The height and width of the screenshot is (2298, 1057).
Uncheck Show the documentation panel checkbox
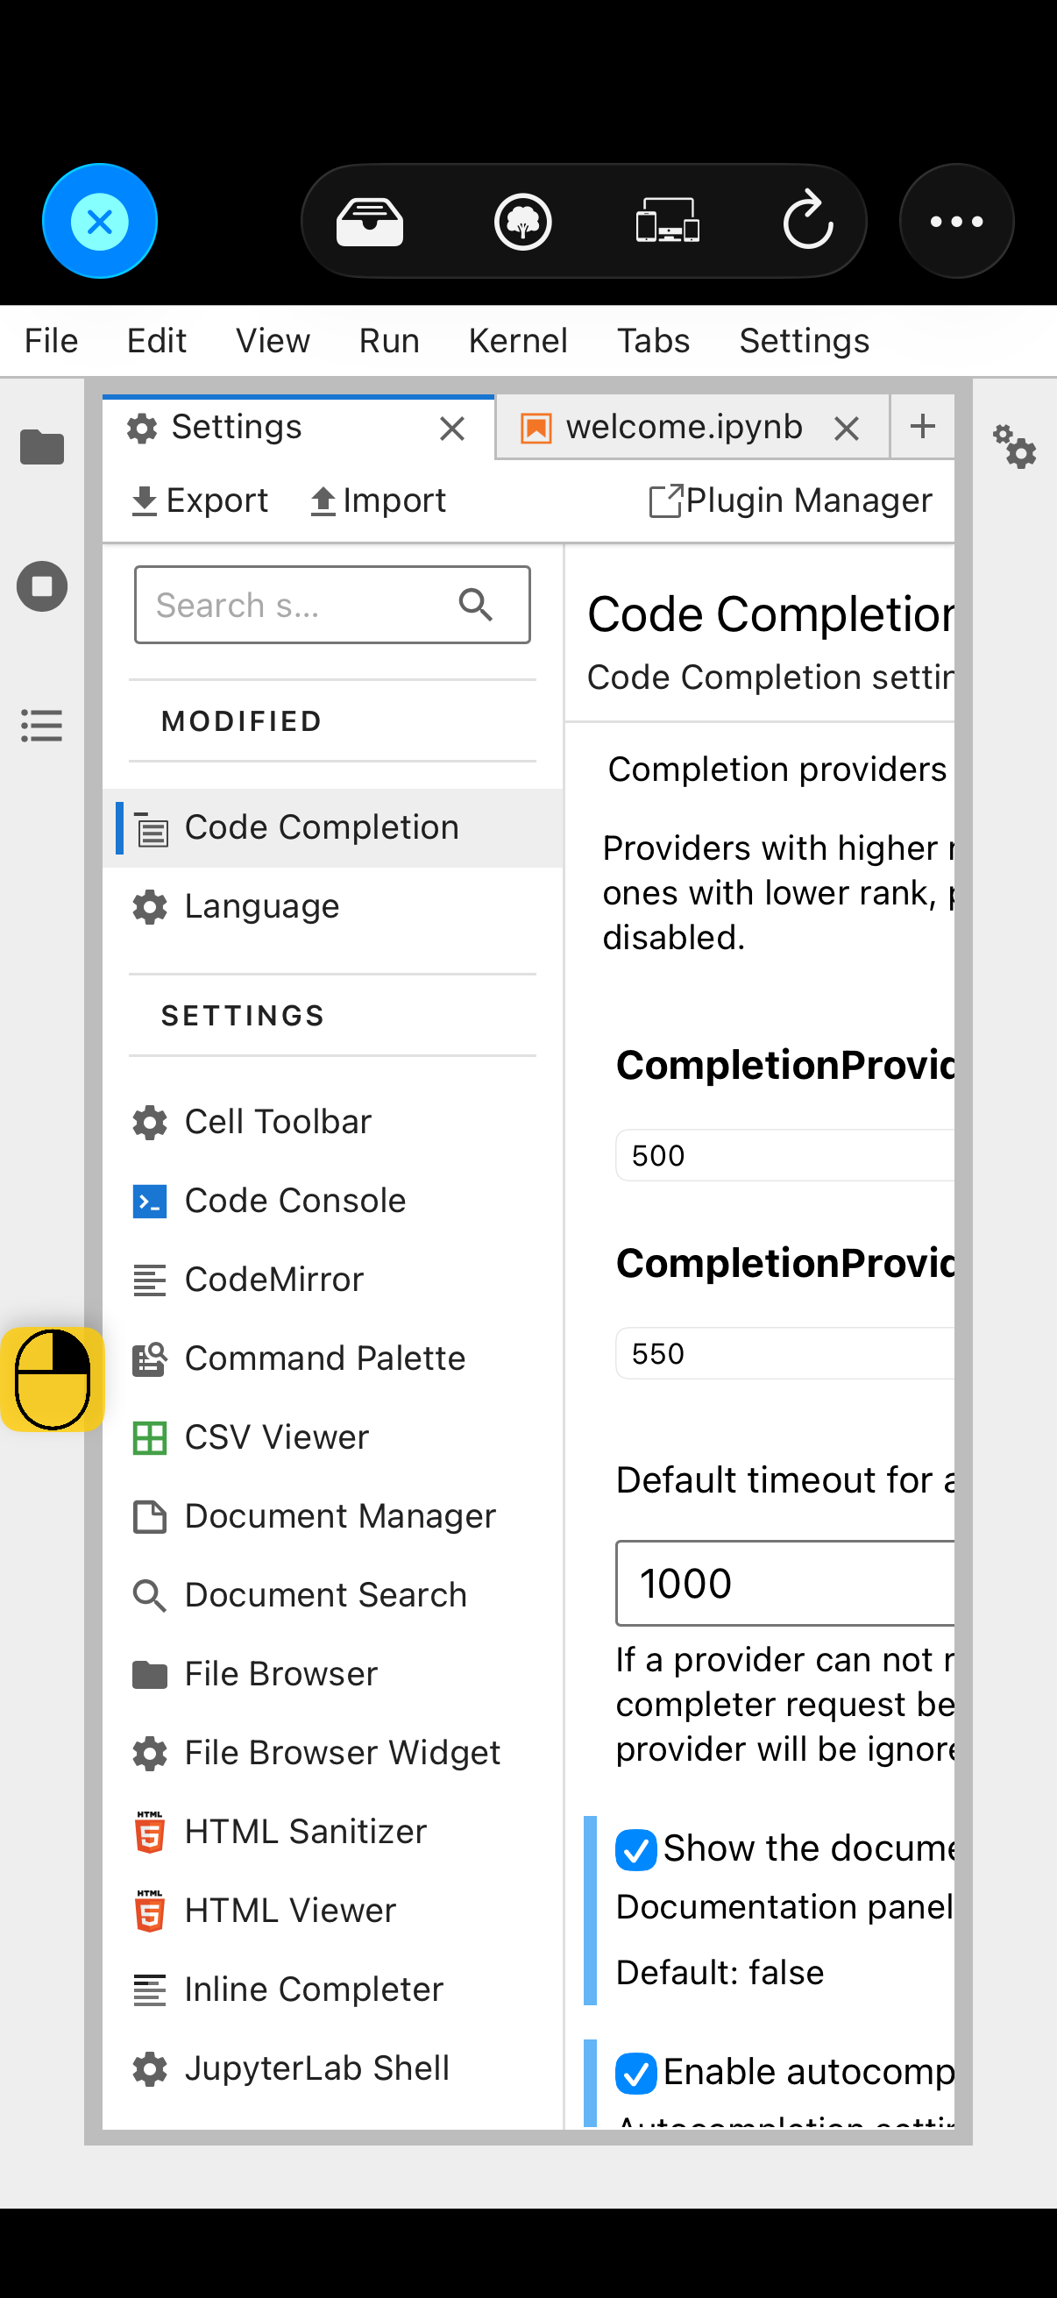[x=637, y=1849]
